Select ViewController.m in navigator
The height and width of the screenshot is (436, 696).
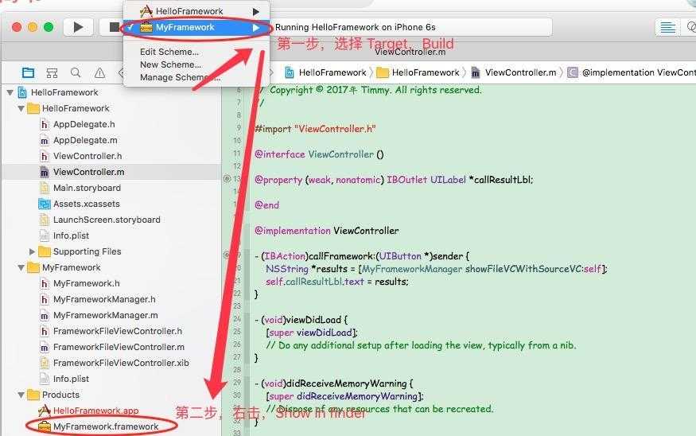click(x=88, y=173)
